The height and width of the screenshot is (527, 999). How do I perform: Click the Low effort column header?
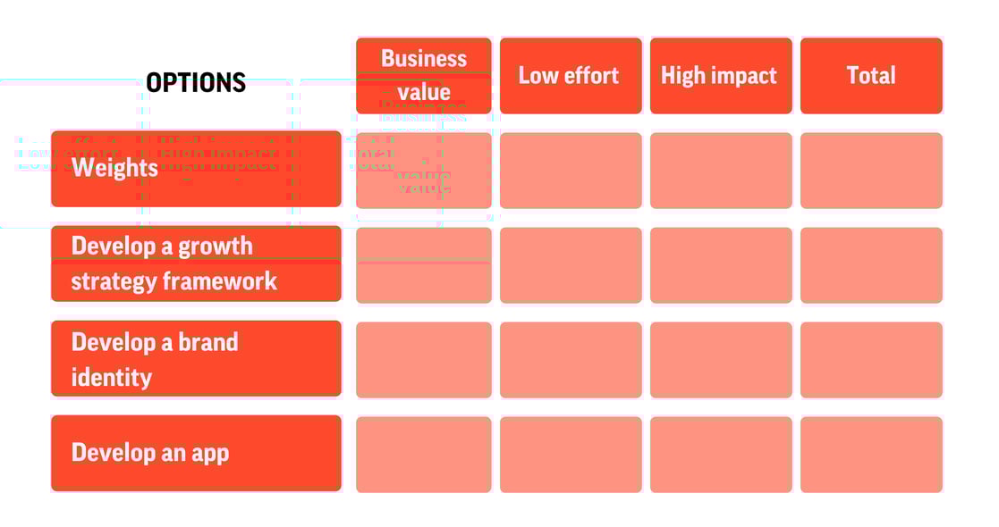(x=571, y=76)
